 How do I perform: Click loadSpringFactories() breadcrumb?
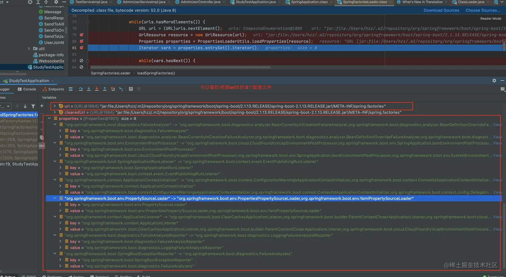pyautogui.click(x=156, y=73)
